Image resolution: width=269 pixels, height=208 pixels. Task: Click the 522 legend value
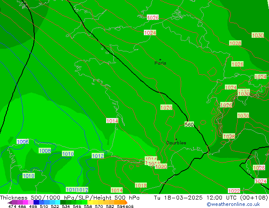pyautogui.click(x=55, y=206)
